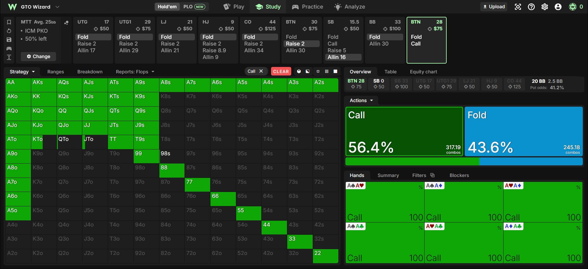Select the Overview tab
The height and width of the screenshot is (269, 588).
[360, 72]
